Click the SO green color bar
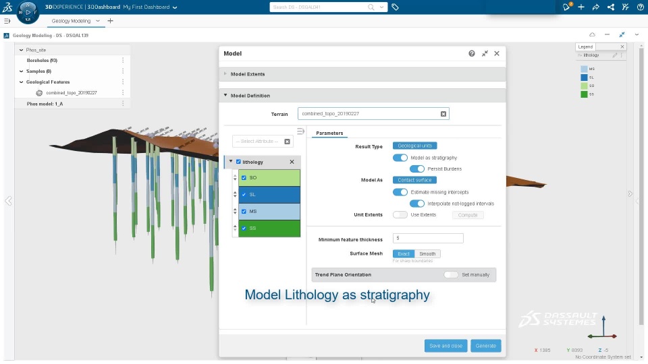Viewport: 648px width, 364px height. (x=269, y=178)
